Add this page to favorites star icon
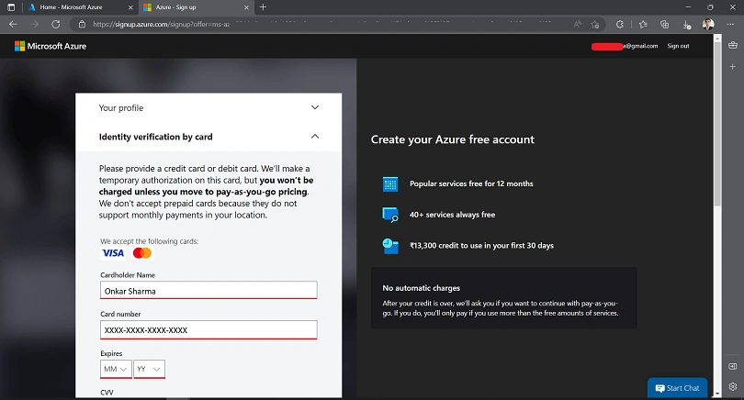Screen dimensions: 744x400 coord(595,24)
